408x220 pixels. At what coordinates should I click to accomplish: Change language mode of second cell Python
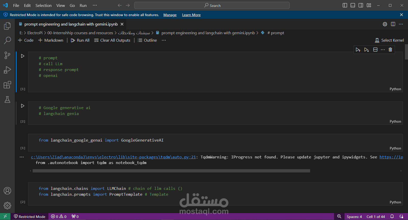point(395,121)
